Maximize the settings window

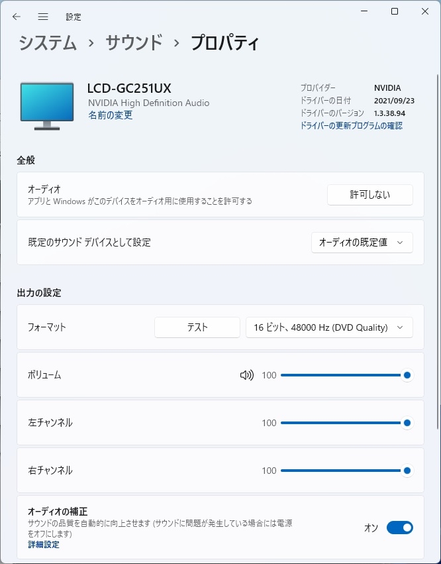[x=395, y=11]
